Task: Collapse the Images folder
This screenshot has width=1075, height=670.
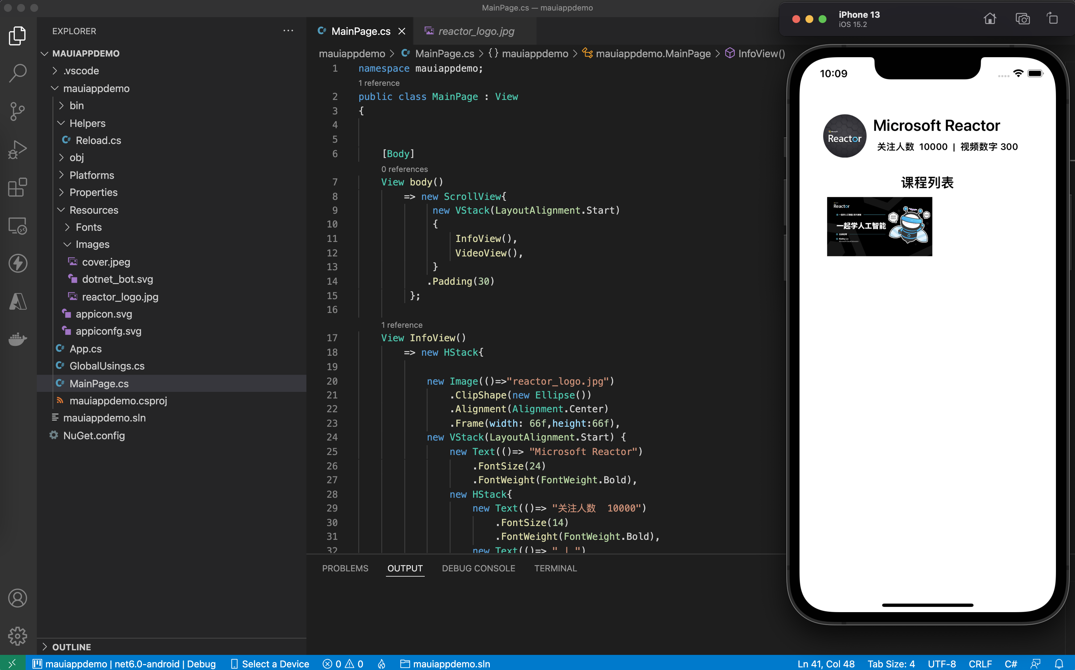Action: tap(92, 244)
